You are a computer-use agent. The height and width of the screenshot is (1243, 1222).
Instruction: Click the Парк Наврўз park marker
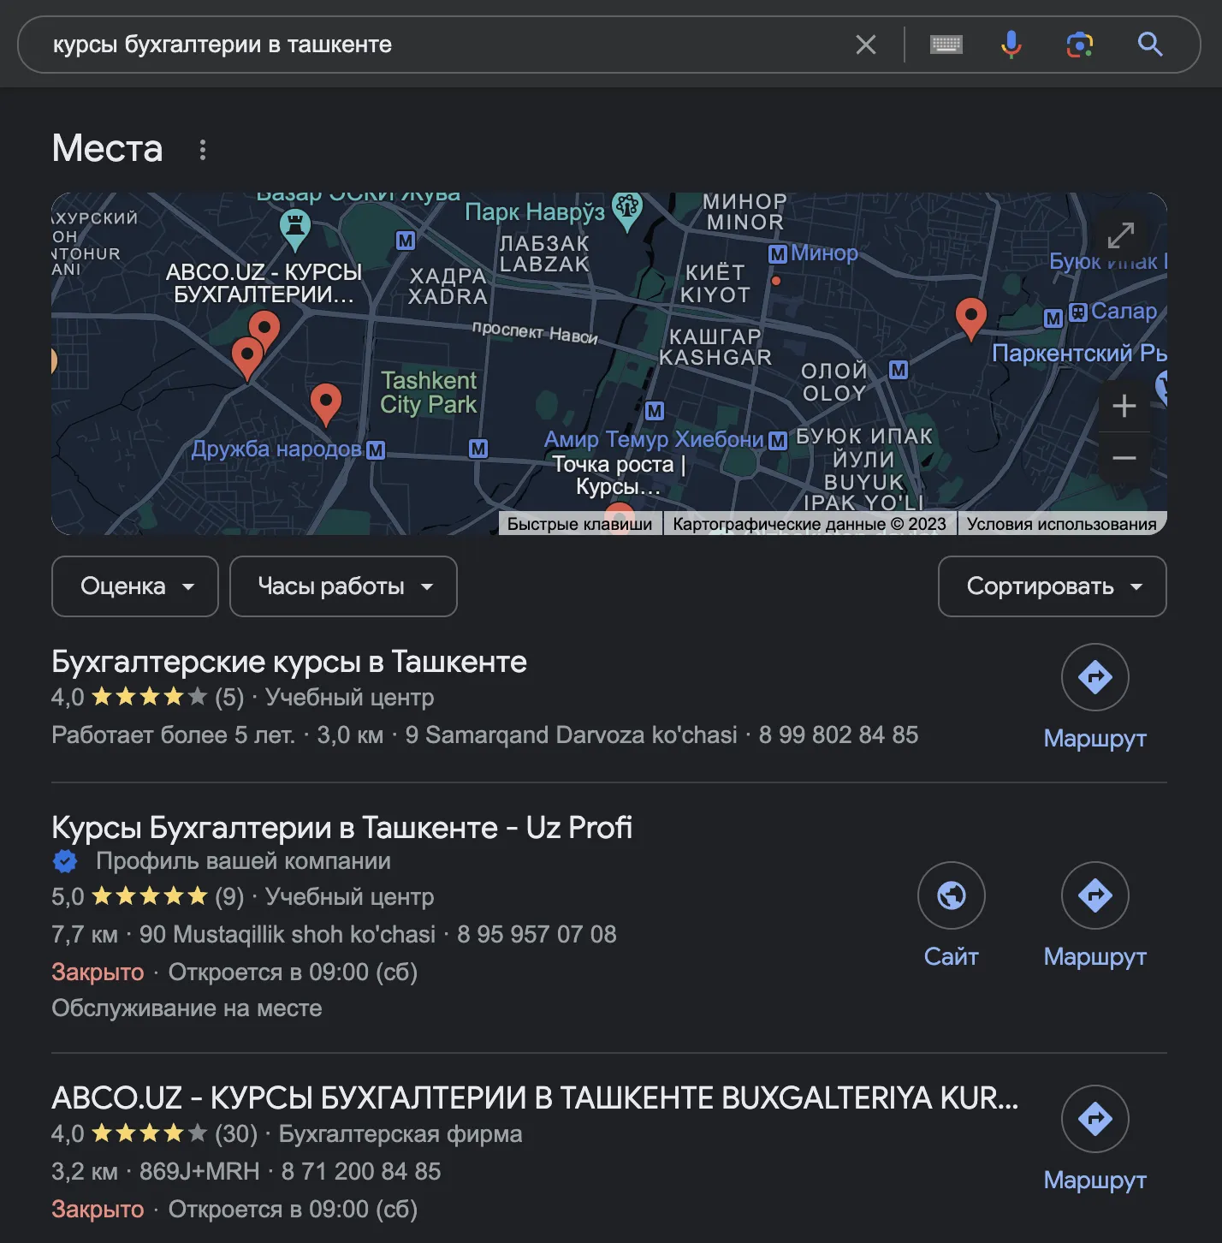(x=627, y=210)
